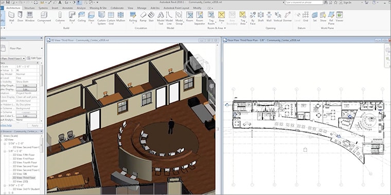Click the keyword search input field
This screenshot has height=195, width=391.
tap(304, 2)
